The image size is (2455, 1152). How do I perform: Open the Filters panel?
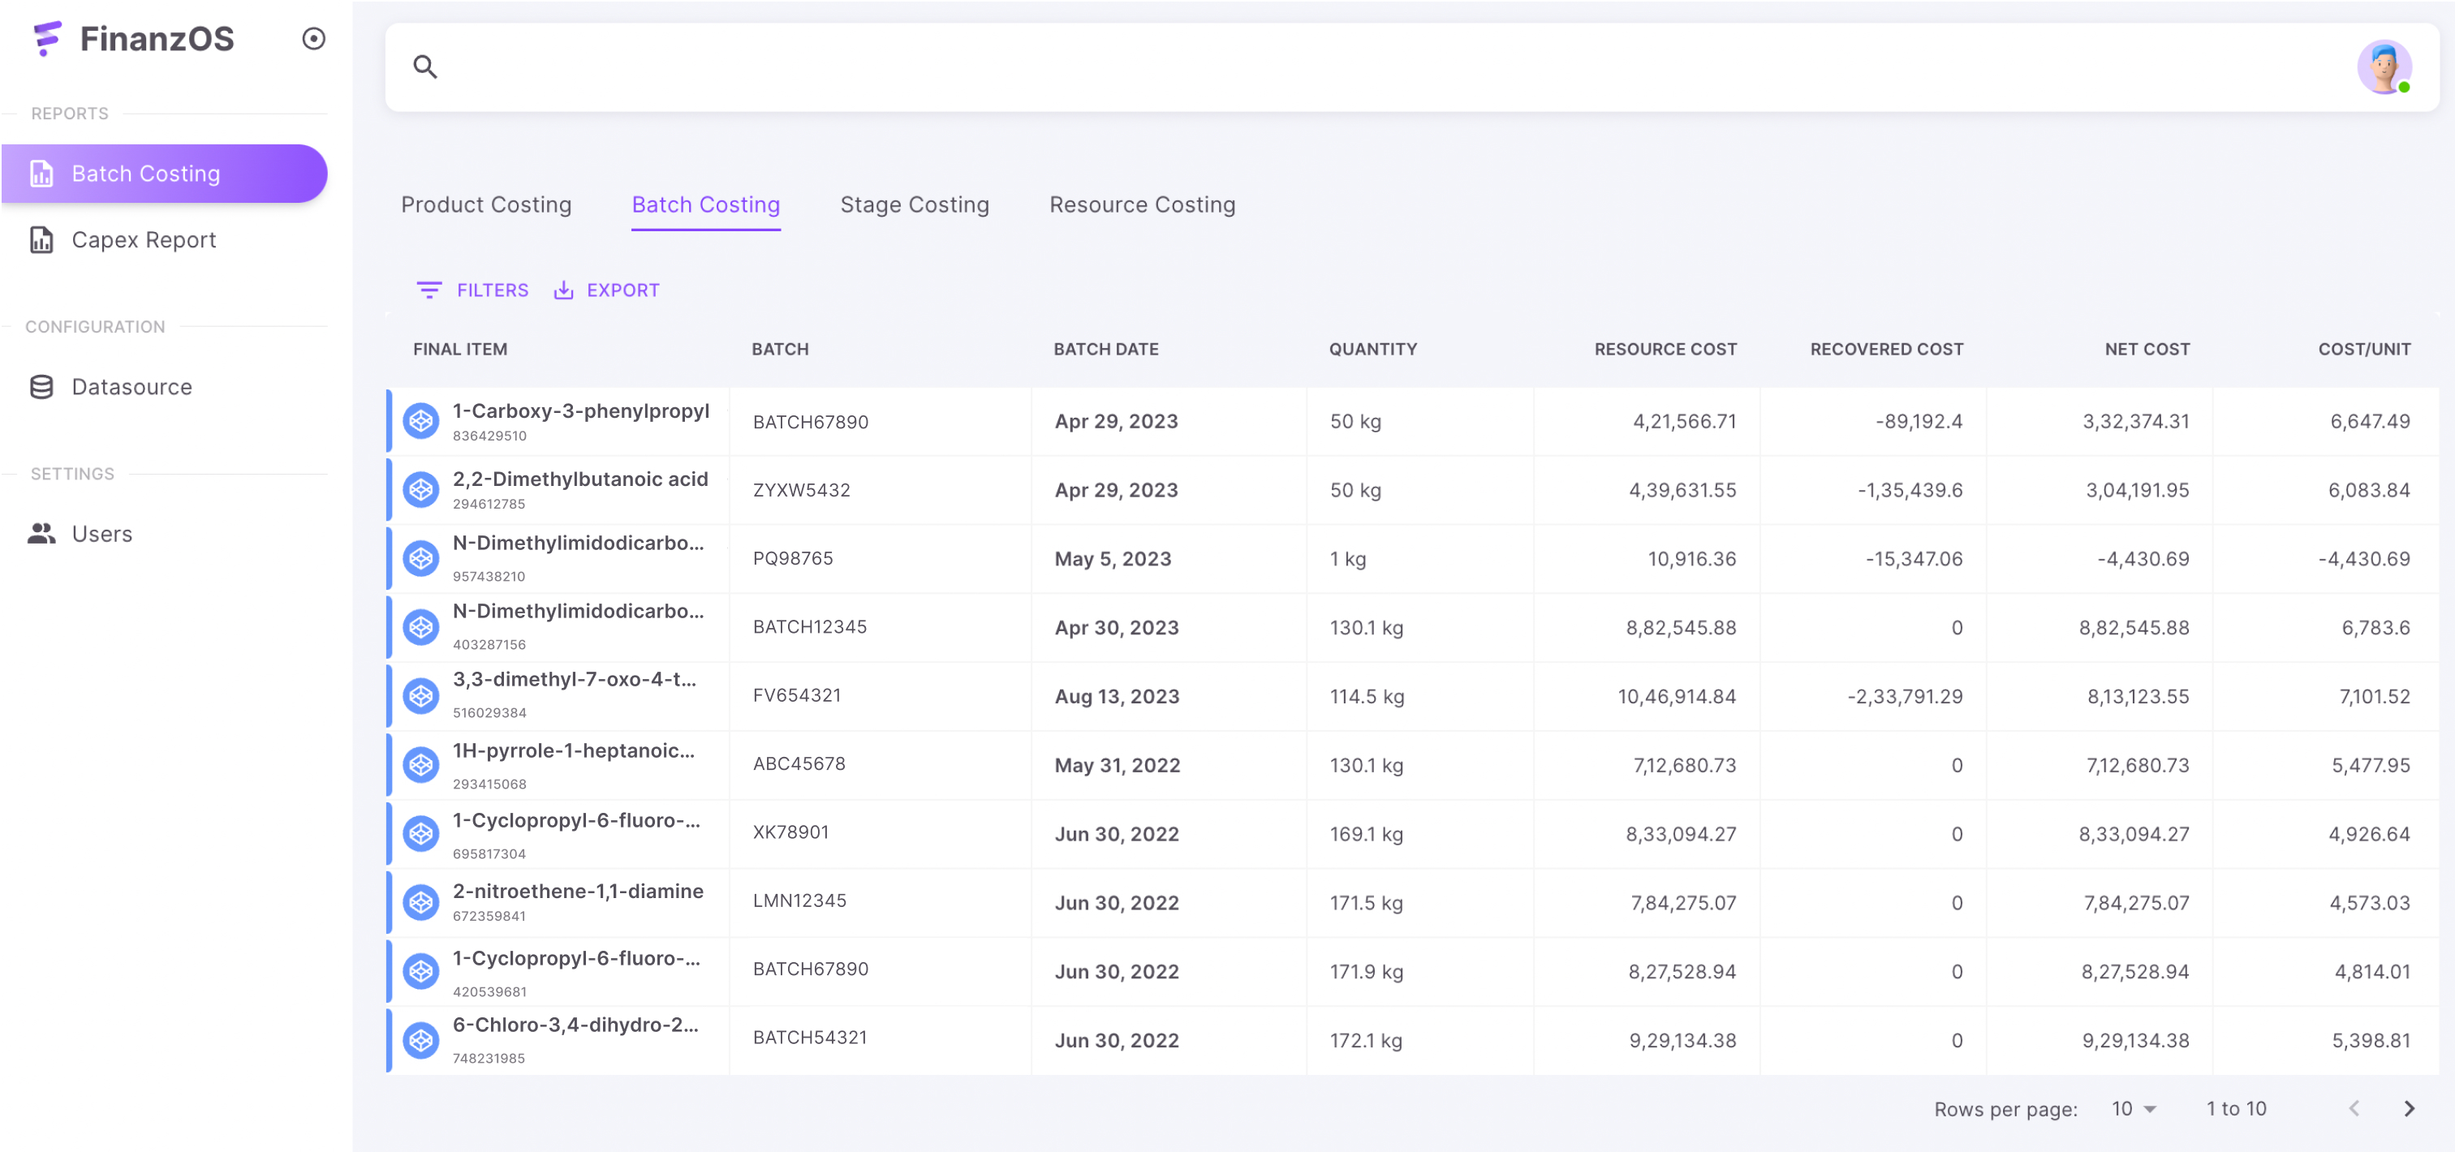click(472, 290)
